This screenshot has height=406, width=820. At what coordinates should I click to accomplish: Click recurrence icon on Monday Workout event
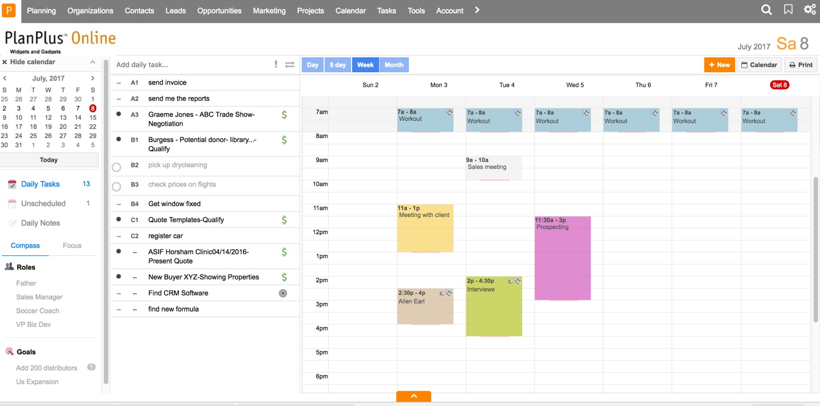(x=450, y=113)
